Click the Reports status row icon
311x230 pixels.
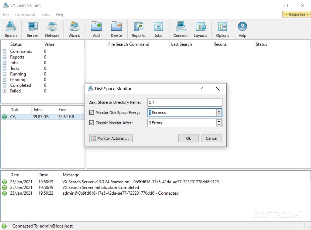point(5,57)
